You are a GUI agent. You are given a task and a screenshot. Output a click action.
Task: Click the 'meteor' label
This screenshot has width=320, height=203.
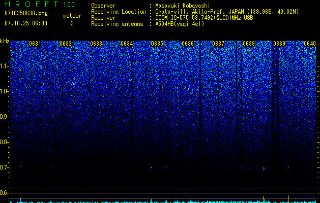(72, 16)
